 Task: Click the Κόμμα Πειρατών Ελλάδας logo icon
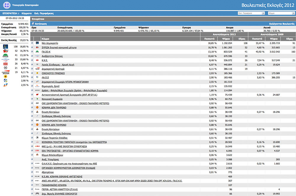pyautogui.click(x=37, y=138)
